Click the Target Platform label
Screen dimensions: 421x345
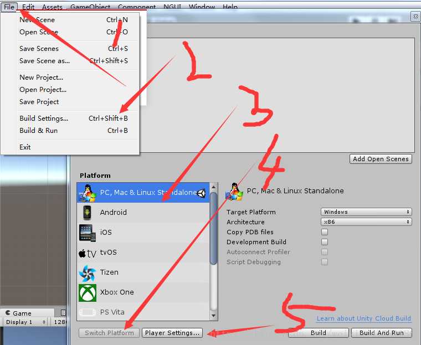pos(251,212)
